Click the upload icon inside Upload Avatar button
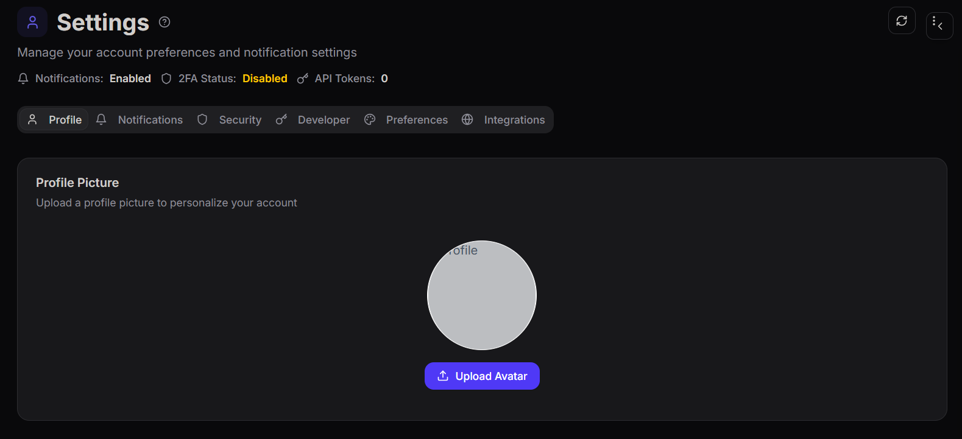The width and height of the screenshot is (962, 439). pos(442,376)
